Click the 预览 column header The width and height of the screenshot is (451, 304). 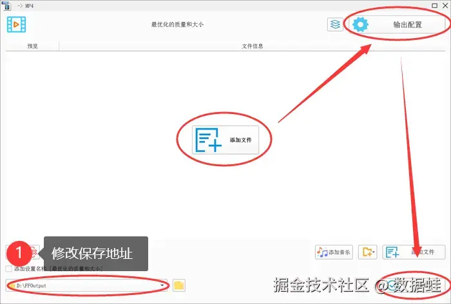click(x=32, y=46)
